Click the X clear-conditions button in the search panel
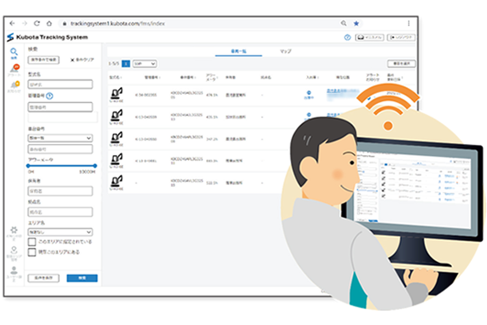487x325 pixels. coord(82,60)
